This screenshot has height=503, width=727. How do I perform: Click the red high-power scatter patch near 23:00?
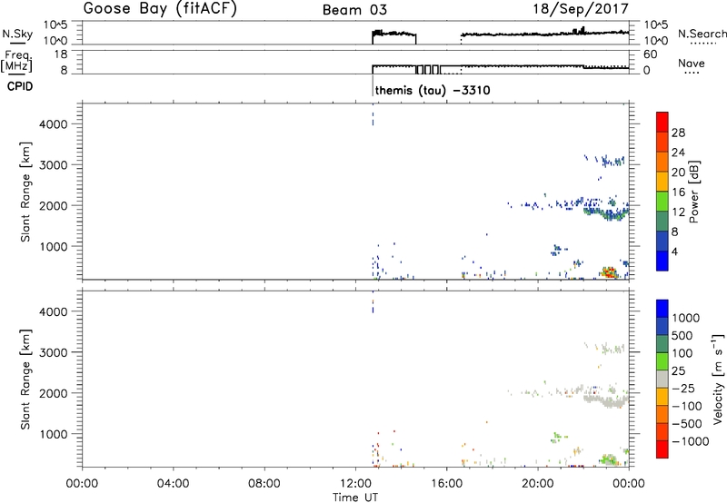click(x=609, y=271)
